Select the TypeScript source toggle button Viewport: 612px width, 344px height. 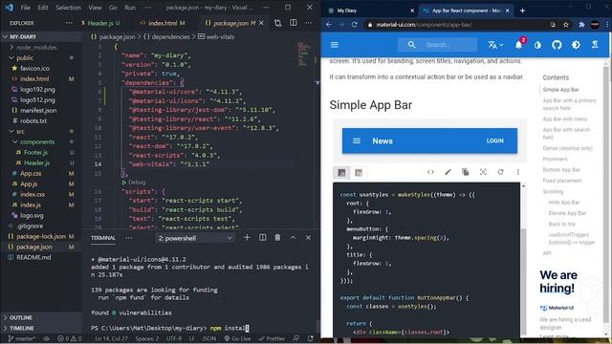(359, 172)
